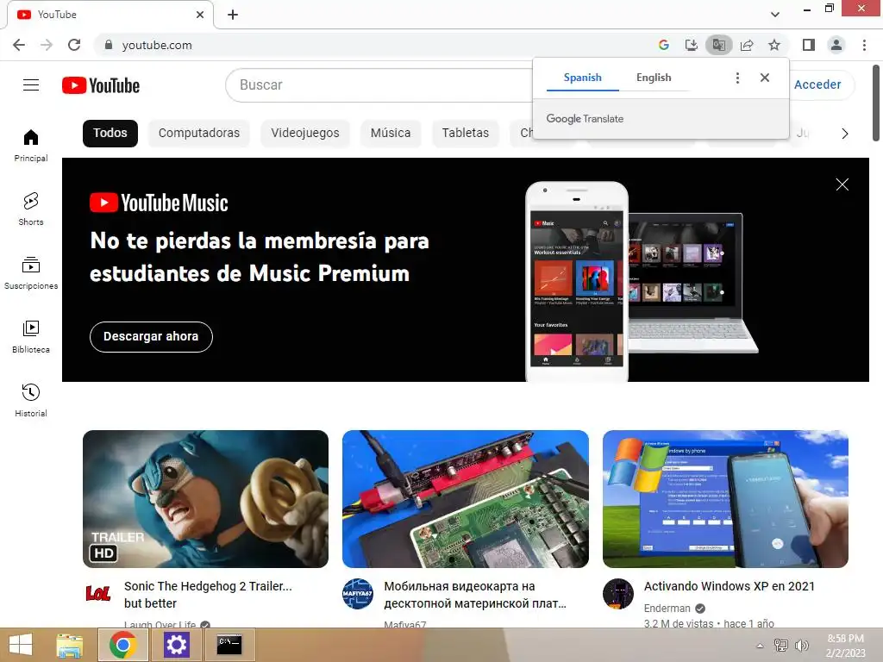Viewport: 883px width, 662px height.
Task: Open a new browser tab
Action: point(233,15)
